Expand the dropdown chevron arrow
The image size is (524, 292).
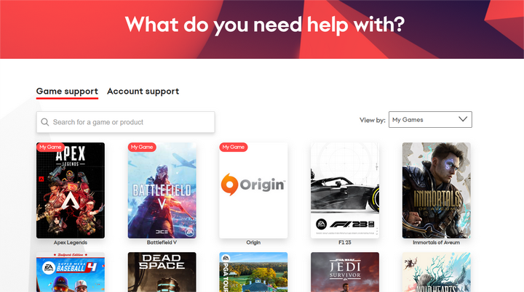[x=463, y=119]
